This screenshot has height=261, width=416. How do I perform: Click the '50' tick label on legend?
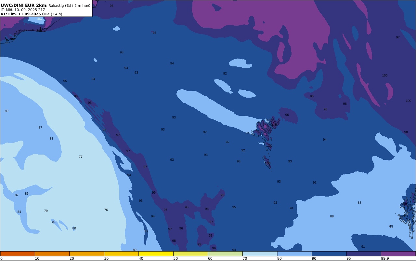[x=175, y=258]
